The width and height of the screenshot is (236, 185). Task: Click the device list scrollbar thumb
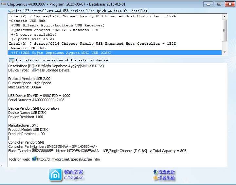[x=224, y=30]
